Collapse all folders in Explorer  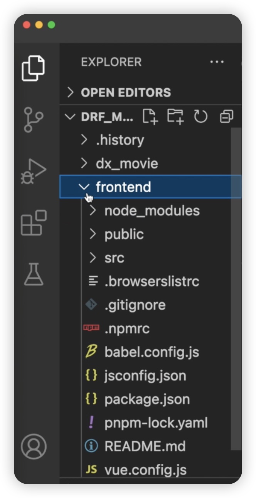coord(226,116)
